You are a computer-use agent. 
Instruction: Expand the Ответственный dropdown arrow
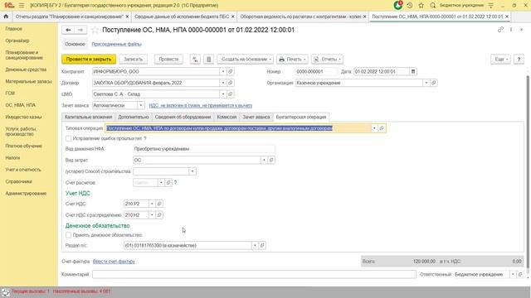[x=513, y=274]
